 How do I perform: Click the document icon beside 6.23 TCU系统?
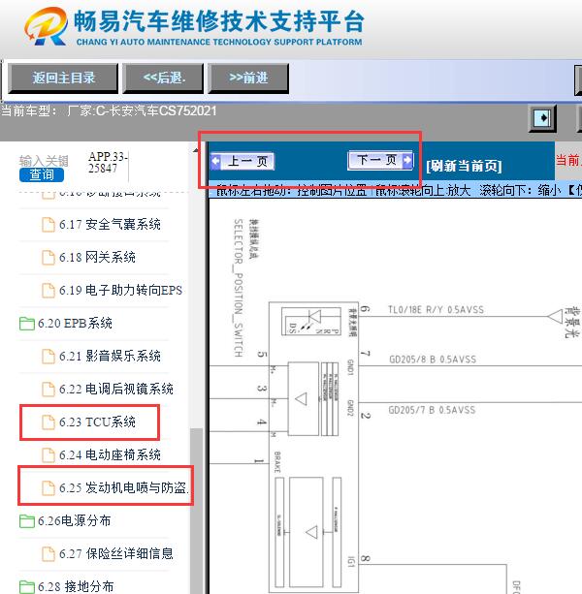(x=48, y=422)
